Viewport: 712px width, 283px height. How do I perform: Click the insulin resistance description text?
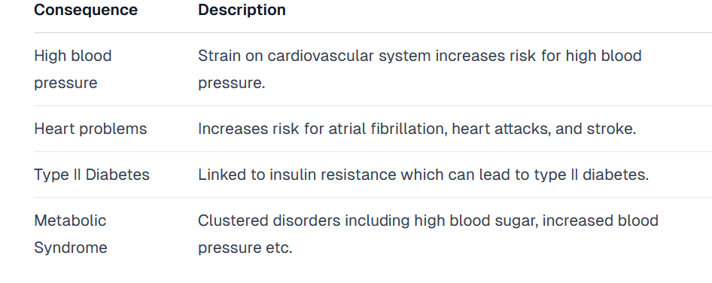(423, 175)
